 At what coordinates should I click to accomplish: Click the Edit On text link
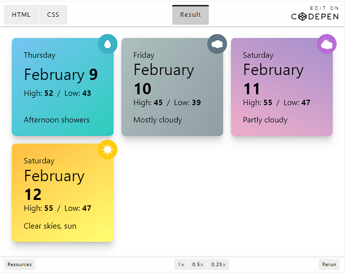pos(324,8)
